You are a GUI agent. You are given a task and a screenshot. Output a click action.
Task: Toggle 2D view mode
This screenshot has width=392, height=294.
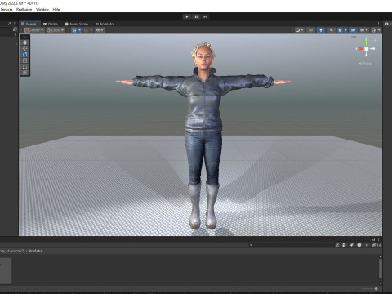click(310, 30)
